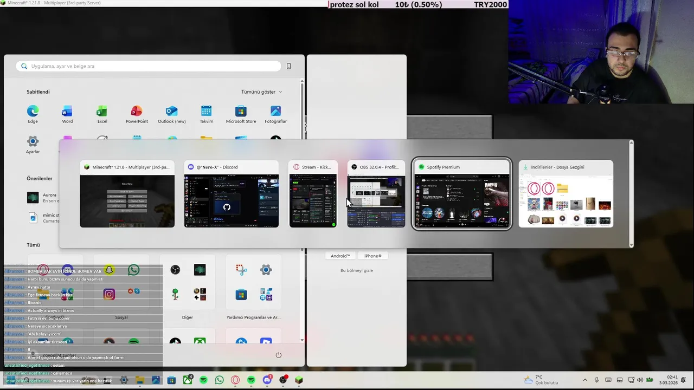
Task: Open weather widget showing 7°C
Action: pos(541,380)
